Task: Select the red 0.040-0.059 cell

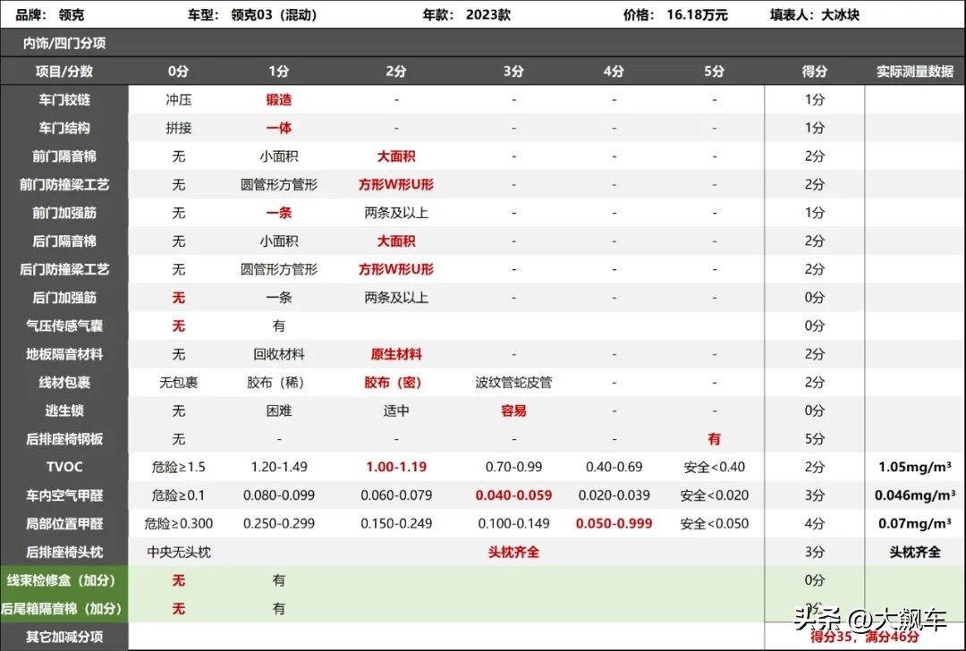Action: click(x=513, y=495)
